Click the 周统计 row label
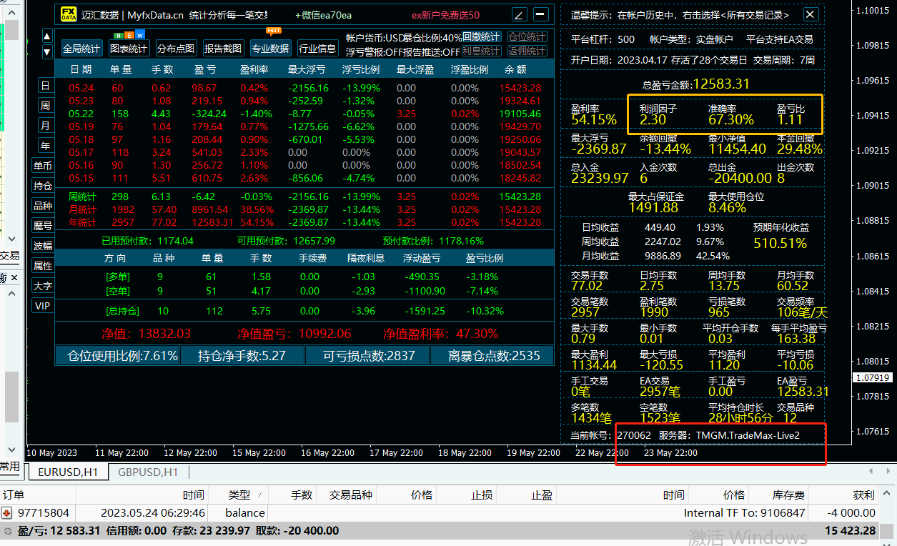This screenshot has width=897, height=546. pyautogui.click(x=82, y=197)
